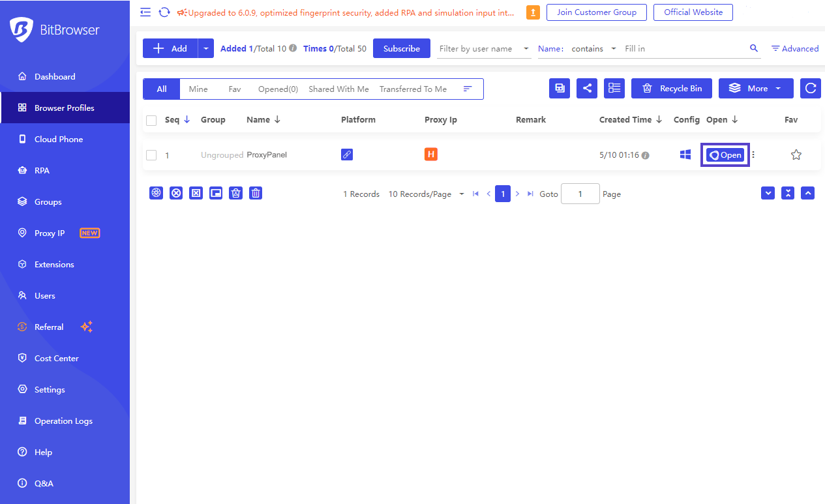
Task: Open the Filter by user name dropdown
Action: pos(483,49)
